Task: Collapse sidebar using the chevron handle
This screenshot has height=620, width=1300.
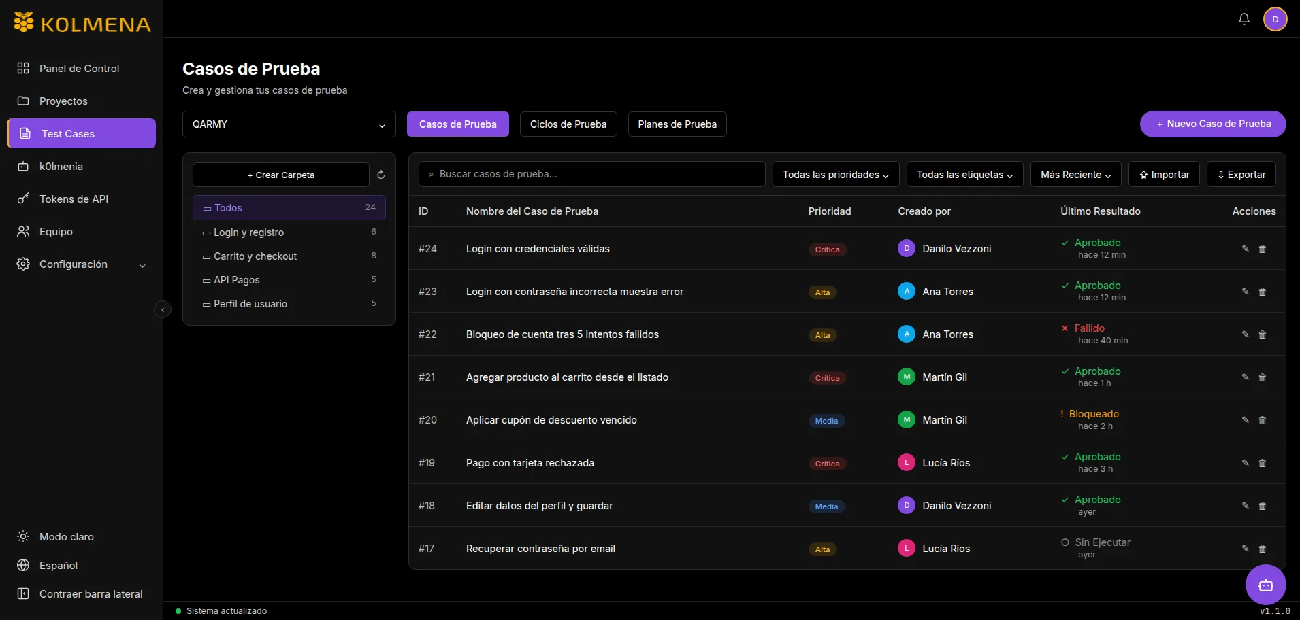Action: pyautogui.click(x=163, y=310)
